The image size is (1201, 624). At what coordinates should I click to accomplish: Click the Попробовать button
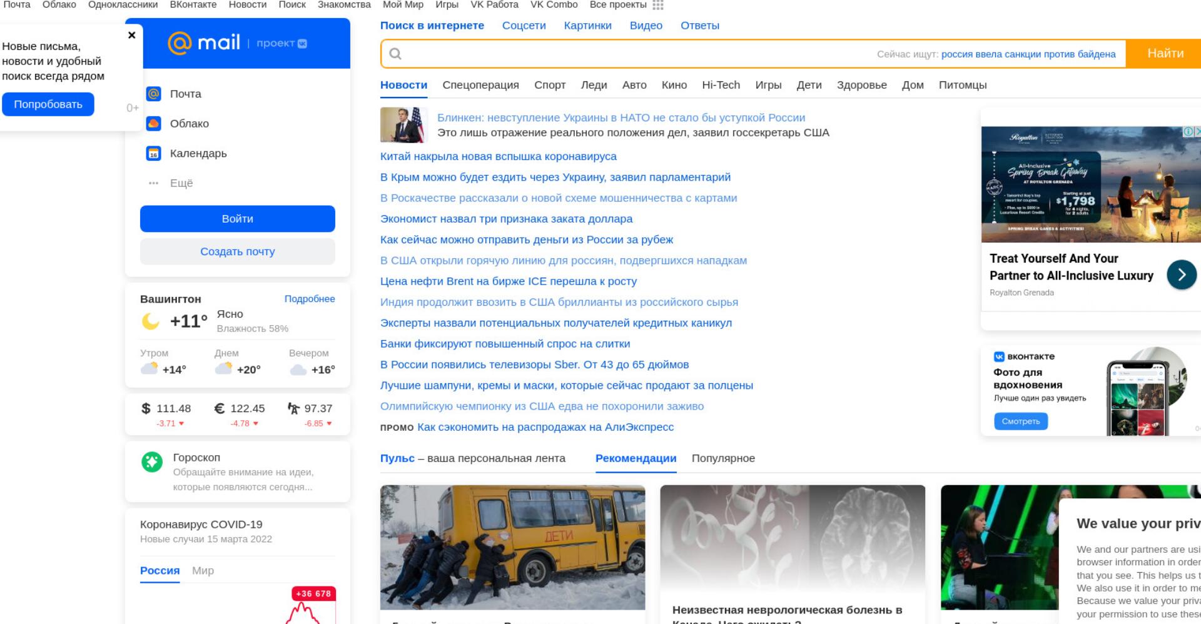48,104
